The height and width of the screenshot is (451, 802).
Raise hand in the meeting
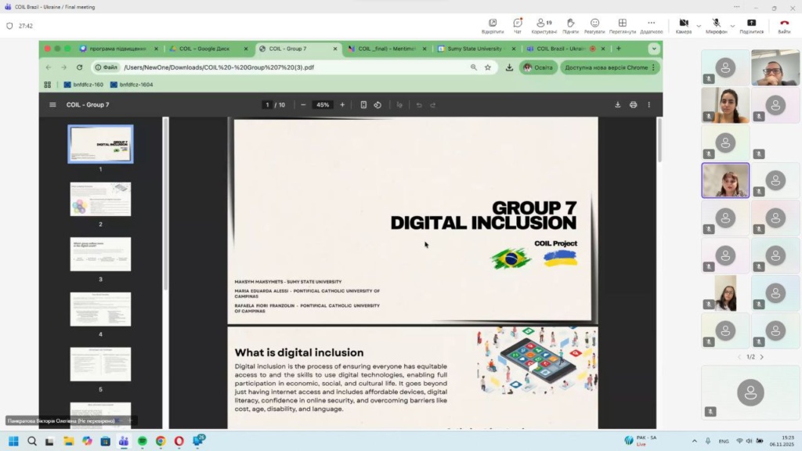(x=570, y=24)
